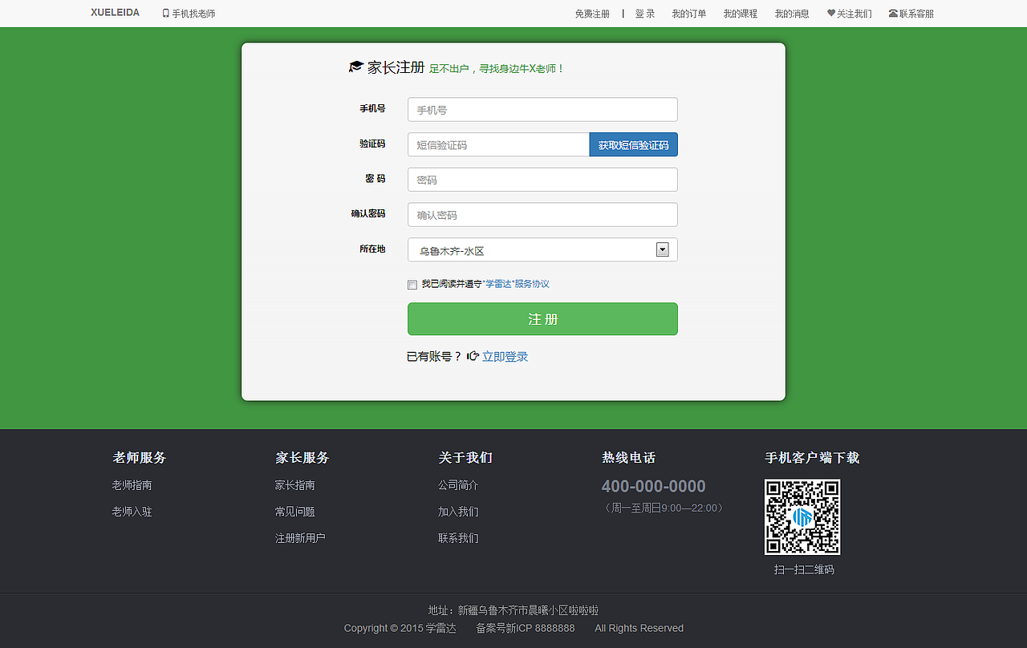The height and width of the screenshot is (648, 1027).
Task: Open 登录 in top navigation
Action: [x=645, y=14]
